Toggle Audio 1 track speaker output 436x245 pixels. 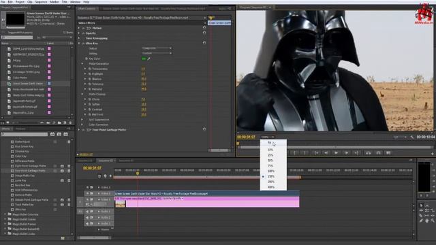88,212
